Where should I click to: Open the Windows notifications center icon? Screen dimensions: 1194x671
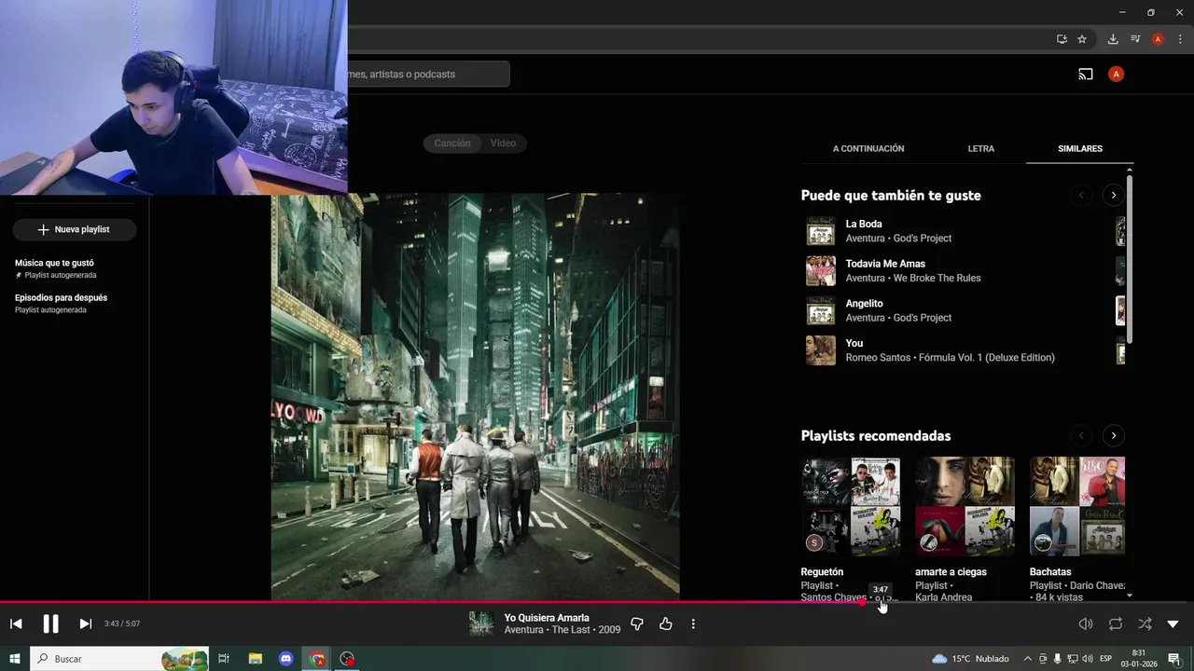(1174, 659)
